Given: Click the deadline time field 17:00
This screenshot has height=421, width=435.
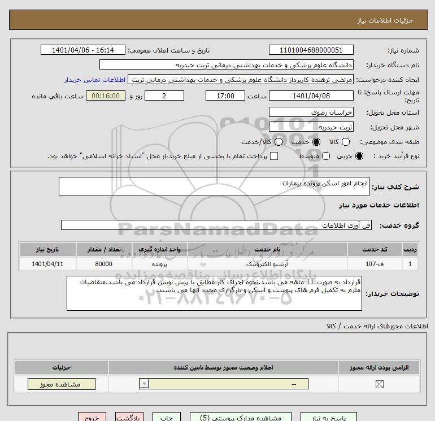Looking at the screenshot, I should pos(225,96).
